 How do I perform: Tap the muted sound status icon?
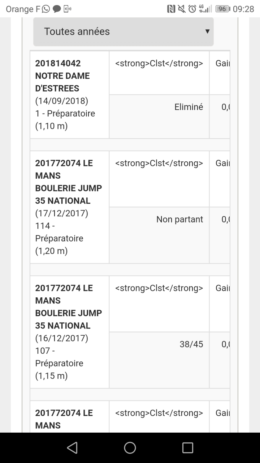tap(182, 9)
